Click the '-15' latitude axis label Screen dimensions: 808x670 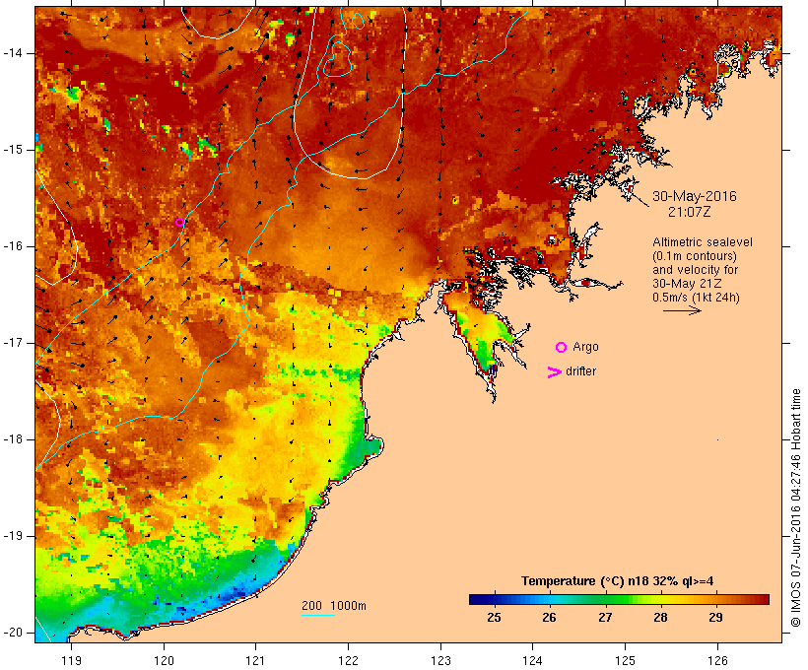[x=13, y=150]
